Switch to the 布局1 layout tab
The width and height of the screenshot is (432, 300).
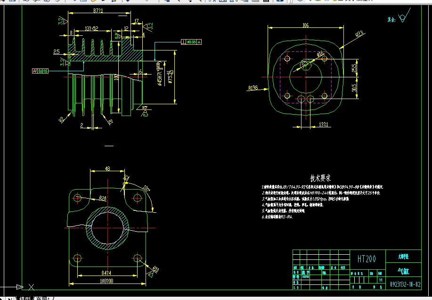coord(43,298)
